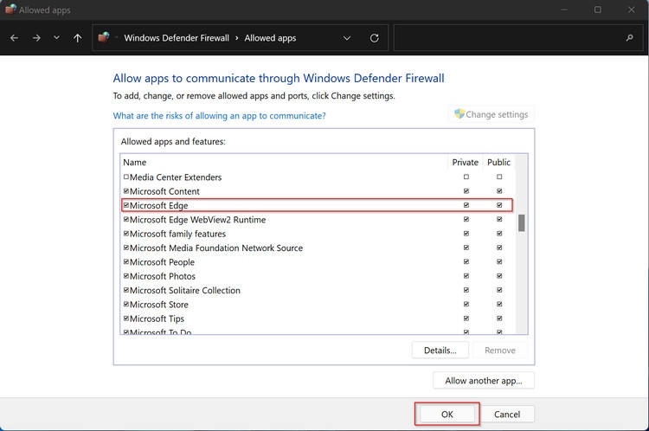Open recent locations chevron beside forward arrow
This screenshot has height=431, width=649.
click(x=57, y=38)
